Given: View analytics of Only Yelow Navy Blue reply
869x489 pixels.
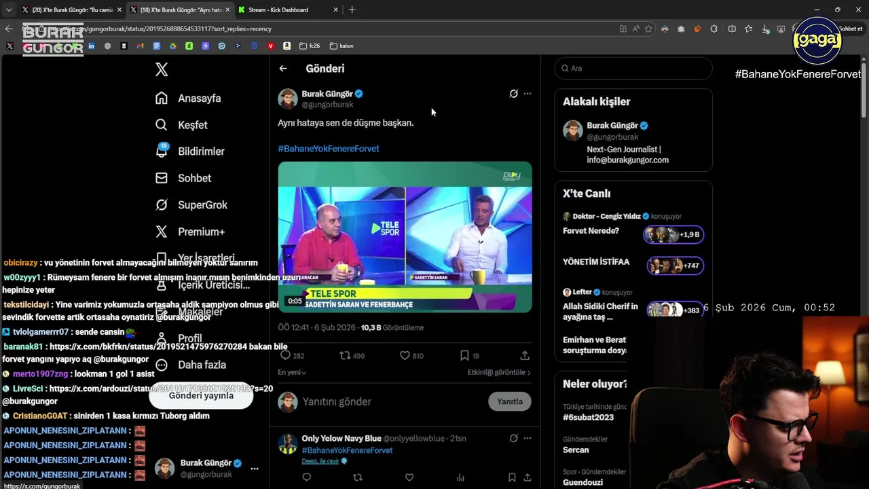Looking at the screenshot, I should [460, 477].
